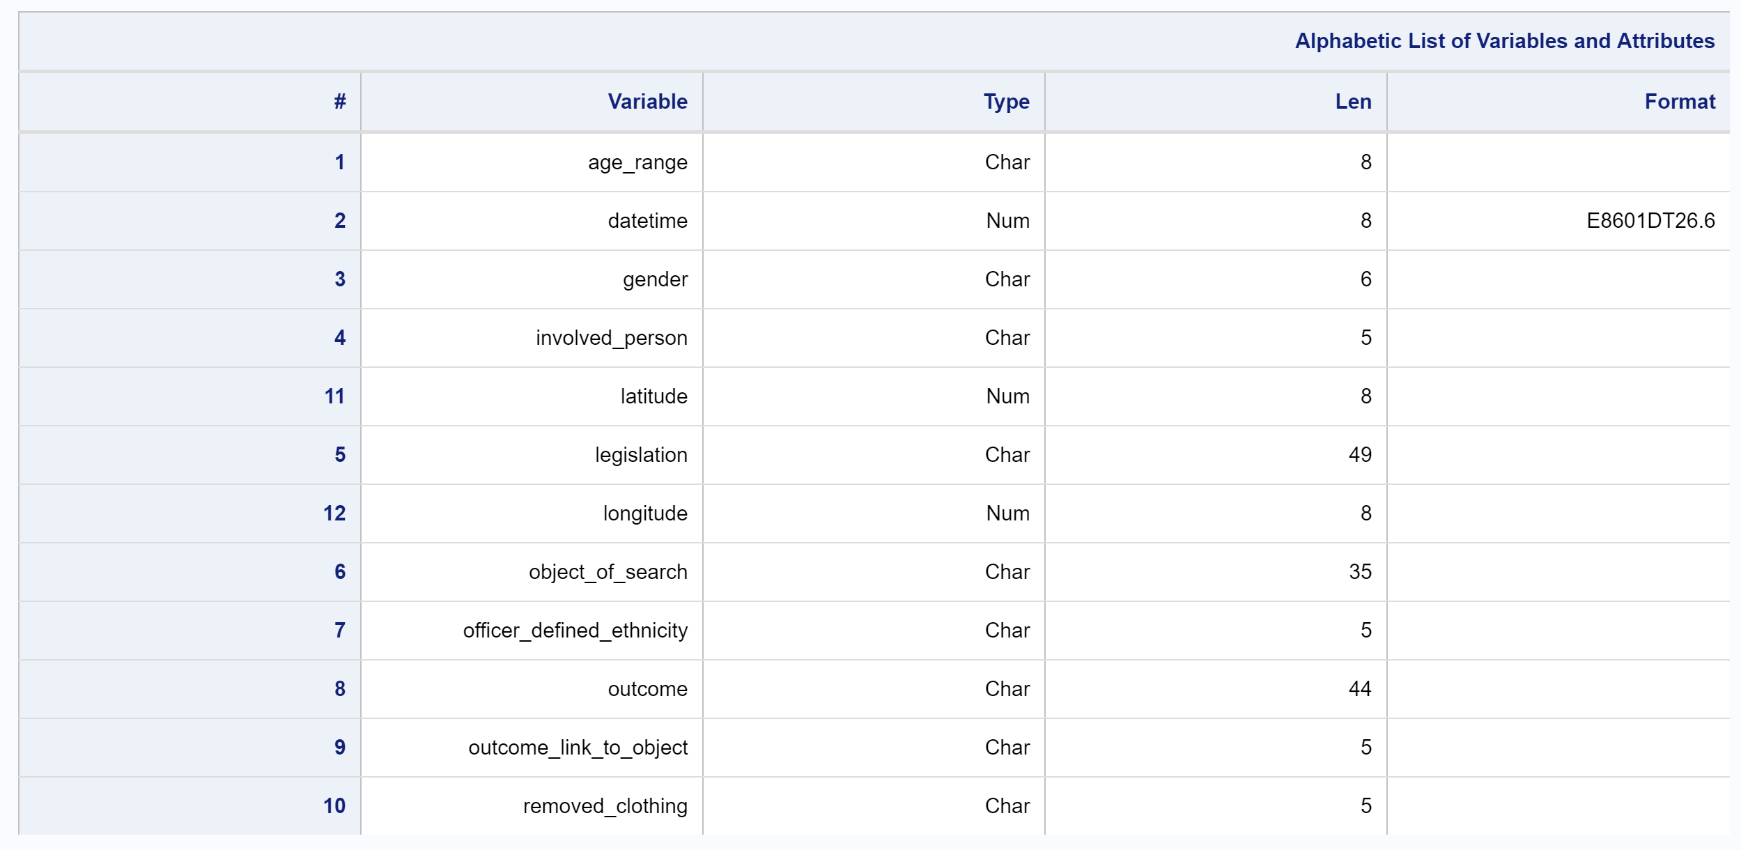Click the age_range variable name
1741x850 pixels.
[x=636, y=162]
